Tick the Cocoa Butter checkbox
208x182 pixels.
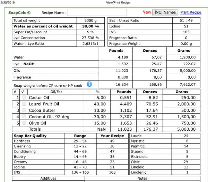coord(24,110)
